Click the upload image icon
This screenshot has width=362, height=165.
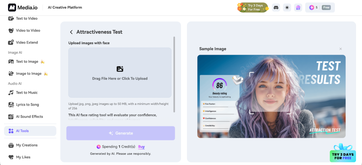120,69
